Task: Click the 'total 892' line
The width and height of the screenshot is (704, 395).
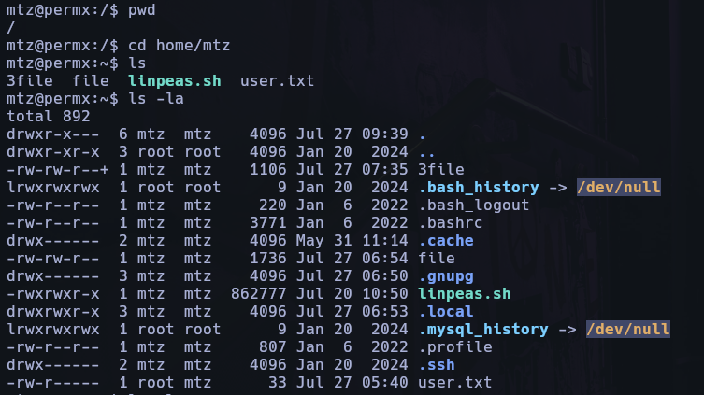Action: (x=49, y=117)
